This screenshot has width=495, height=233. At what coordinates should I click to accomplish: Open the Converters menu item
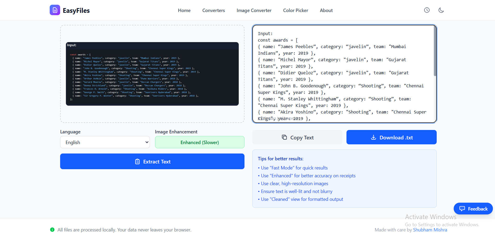(214, 10)
